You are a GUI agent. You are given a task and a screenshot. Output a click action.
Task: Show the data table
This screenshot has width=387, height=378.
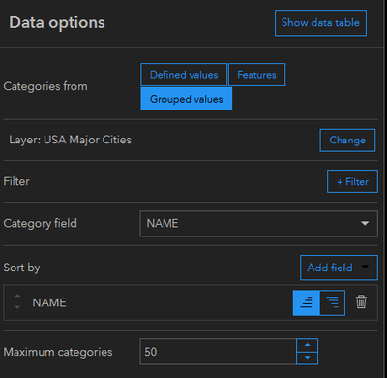[320, 23]
